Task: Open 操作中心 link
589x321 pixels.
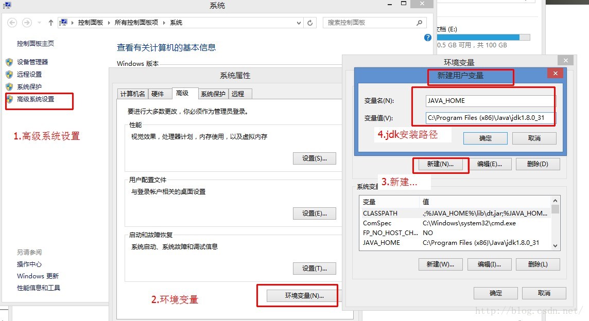Action: (29, 264)
